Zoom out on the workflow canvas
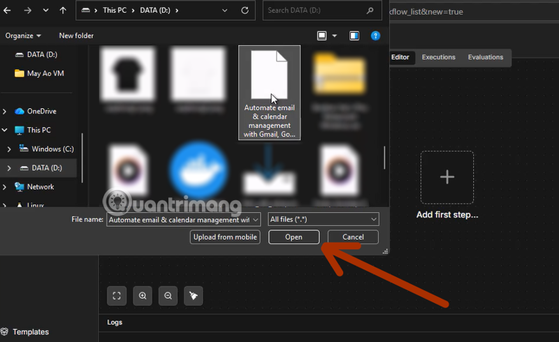559x342 pixels. coord(168,296)
